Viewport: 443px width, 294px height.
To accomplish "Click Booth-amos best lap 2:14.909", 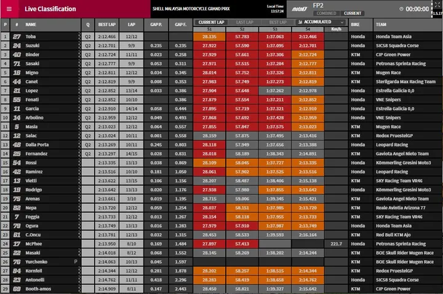I will pos(107,289).
